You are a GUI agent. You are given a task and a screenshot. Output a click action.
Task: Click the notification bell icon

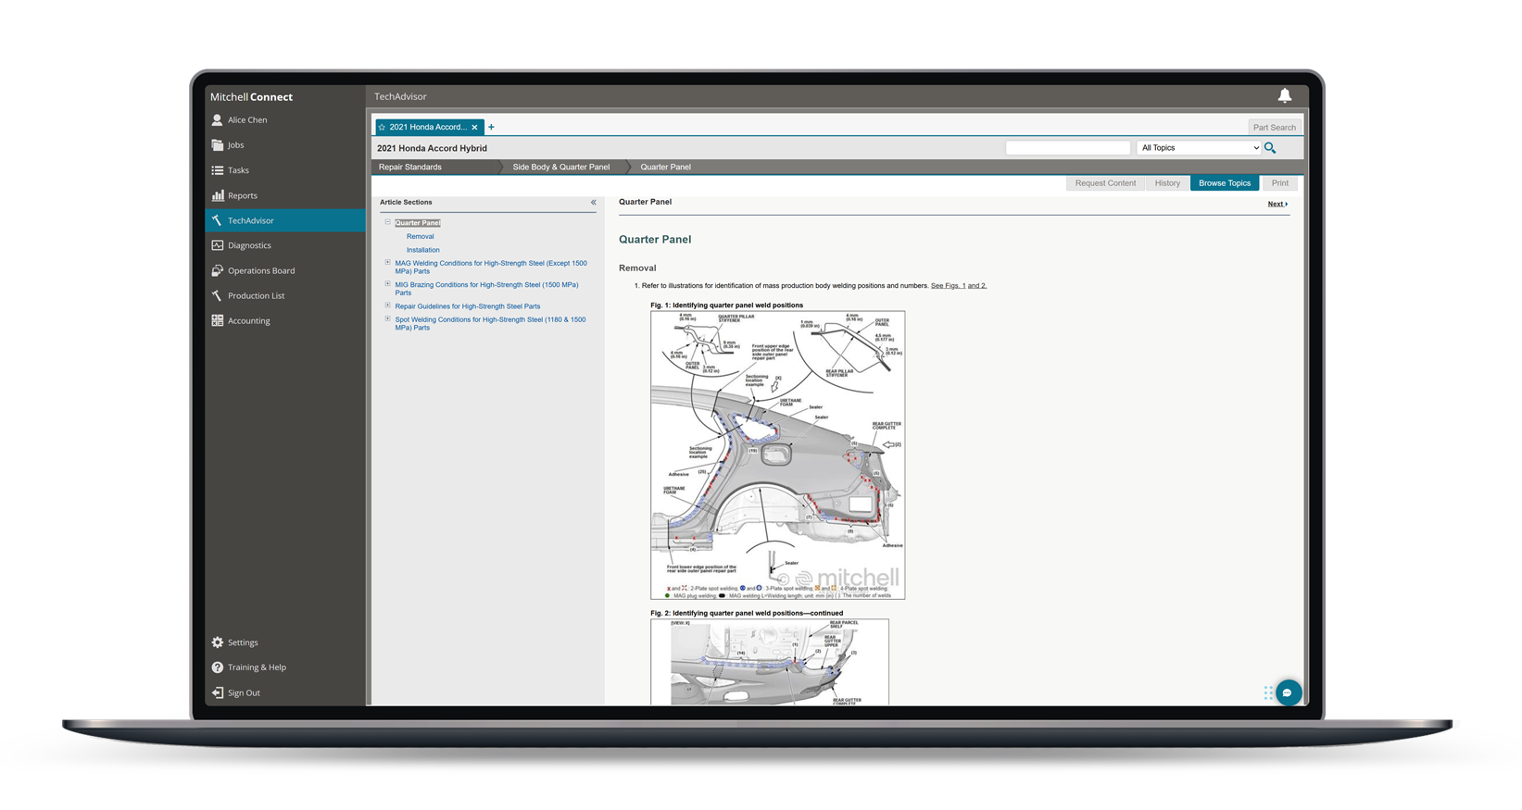pyautogui.click(x=1284, y=95)
